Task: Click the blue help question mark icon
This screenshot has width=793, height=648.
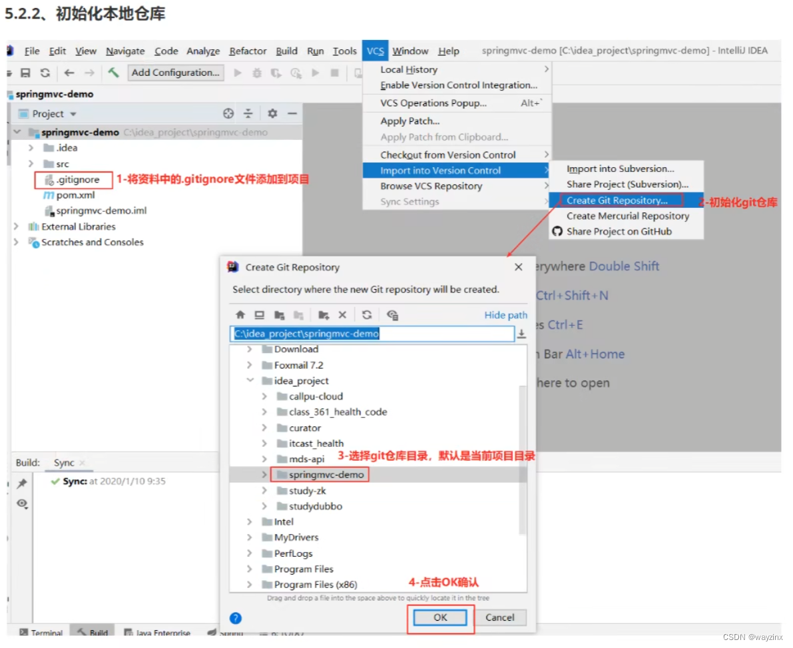Action: tap(235, 617)
